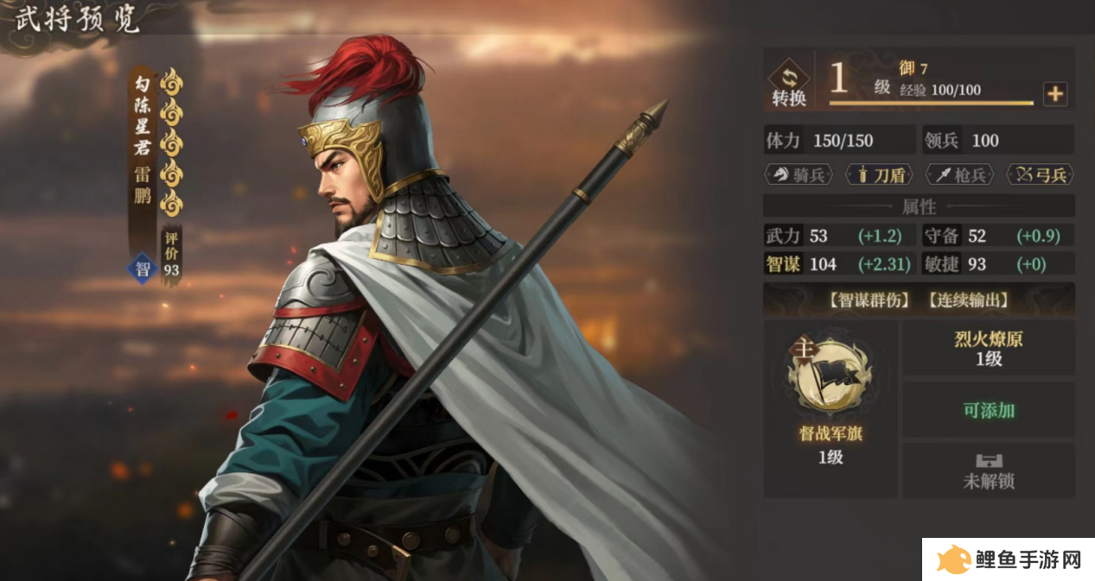The height and width of the screenshot is (581, 1095).
Task: Click the 武将预览 title header
Action: [x=76, y=20]
